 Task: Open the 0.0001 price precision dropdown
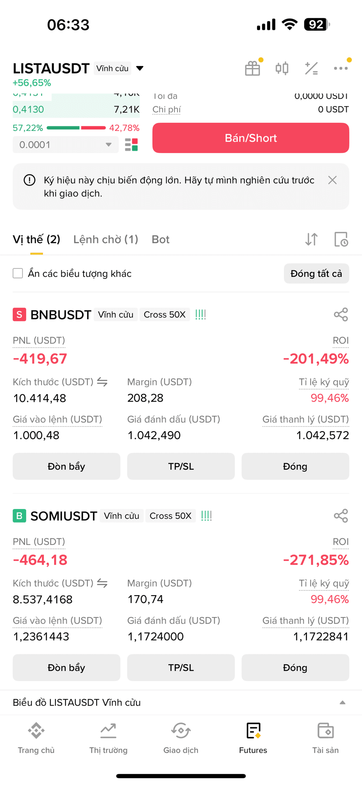tap(66, 145)
